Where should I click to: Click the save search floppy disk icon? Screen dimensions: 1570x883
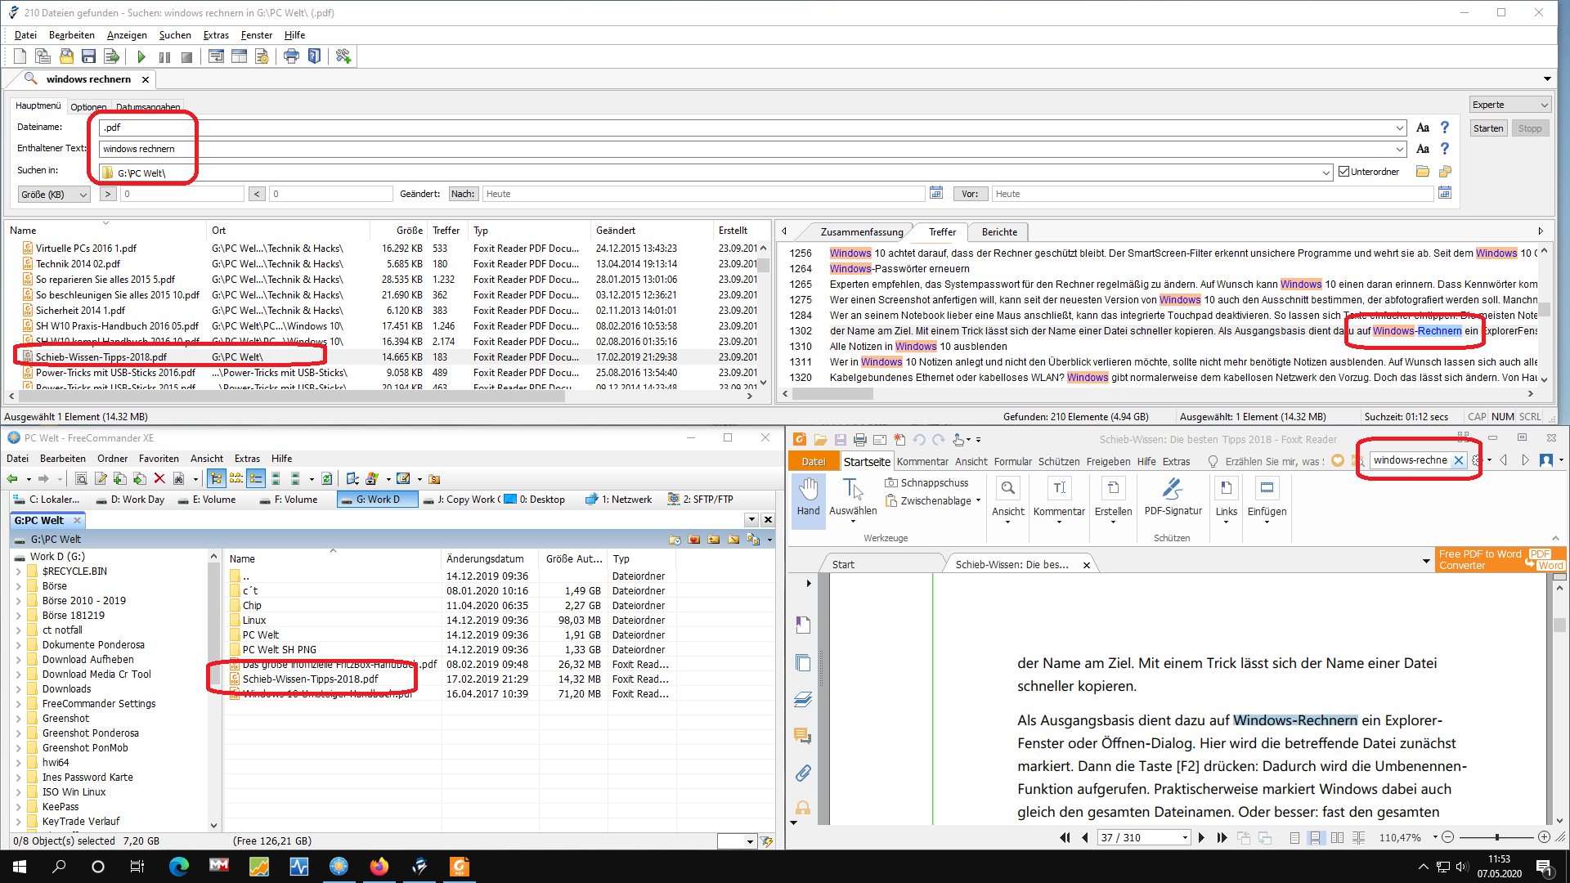click(x=88, y=56)
